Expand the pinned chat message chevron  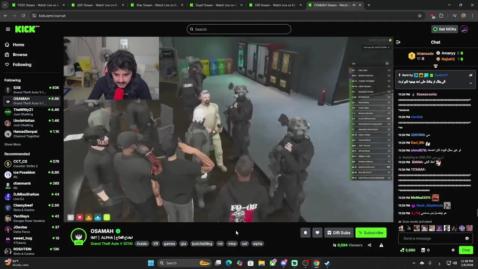click(471, 83)
